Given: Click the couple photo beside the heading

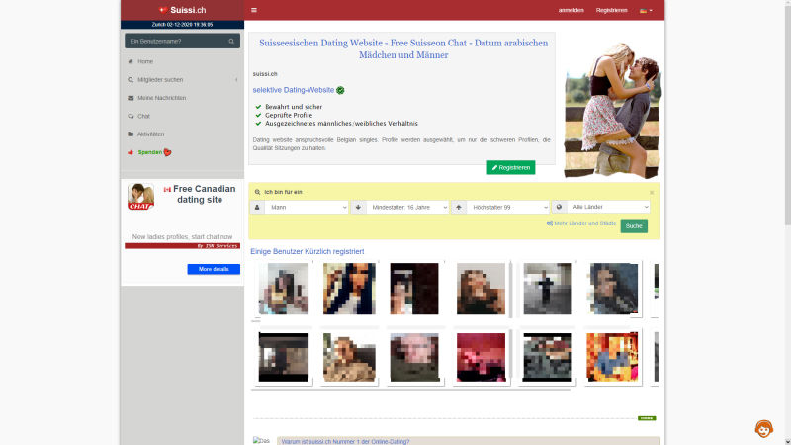Looking at the screenshot, I should tap(611, 111).
